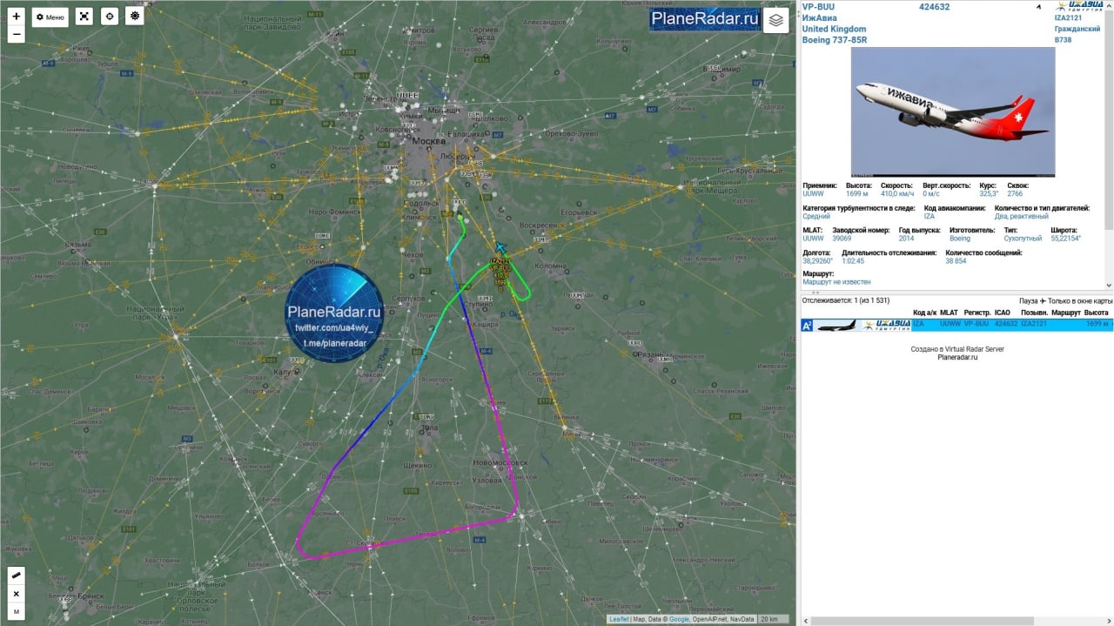1114x626 pixels.
Task: Toggle Только в окне карты filter
Action: pyautogui.click(x=1080, y=301)
